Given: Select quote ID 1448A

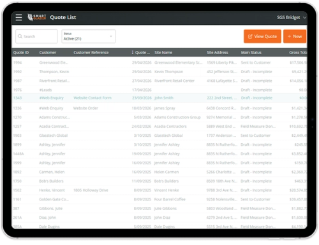Looking at the screenshot, I should (19, 154).
